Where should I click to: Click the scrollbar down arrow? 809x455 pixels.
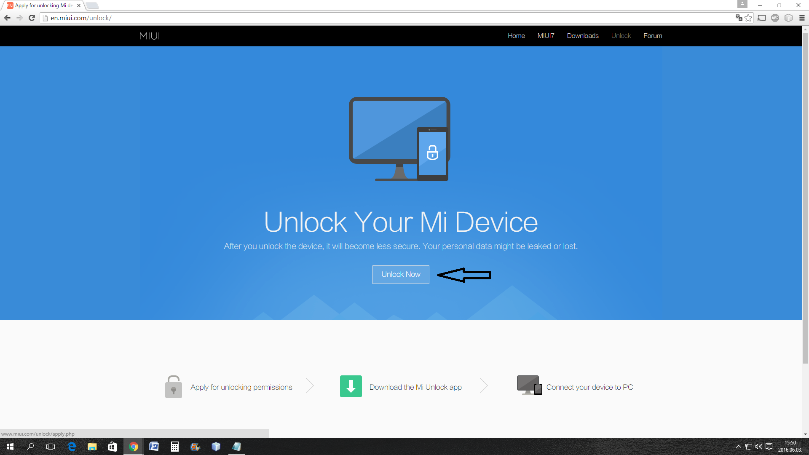(x=805, y=434)
